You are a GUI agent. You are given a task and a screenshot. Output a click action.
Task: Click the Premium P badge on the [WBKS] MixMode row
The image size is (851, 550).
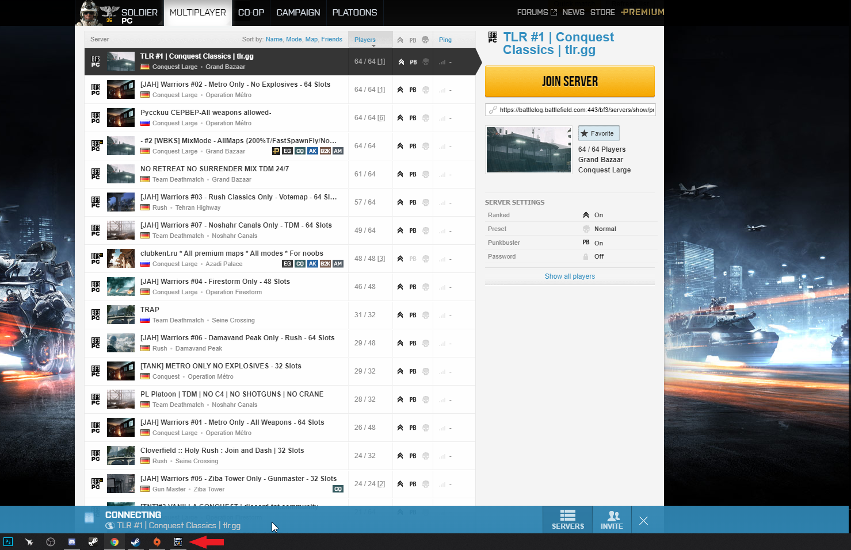[276, 151]
